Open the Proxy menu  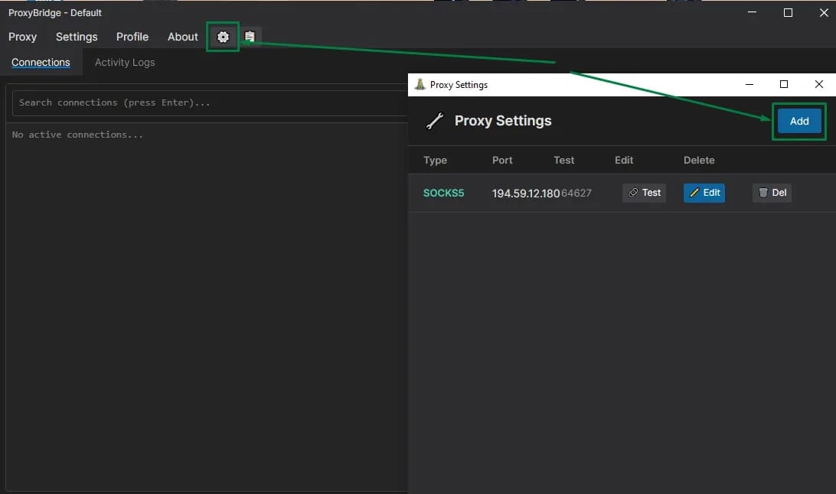coord(22,37)
